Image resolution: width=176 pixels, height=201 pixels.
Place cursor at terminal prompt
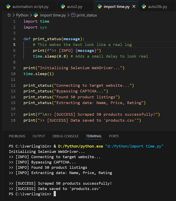(x=55, y=194)
